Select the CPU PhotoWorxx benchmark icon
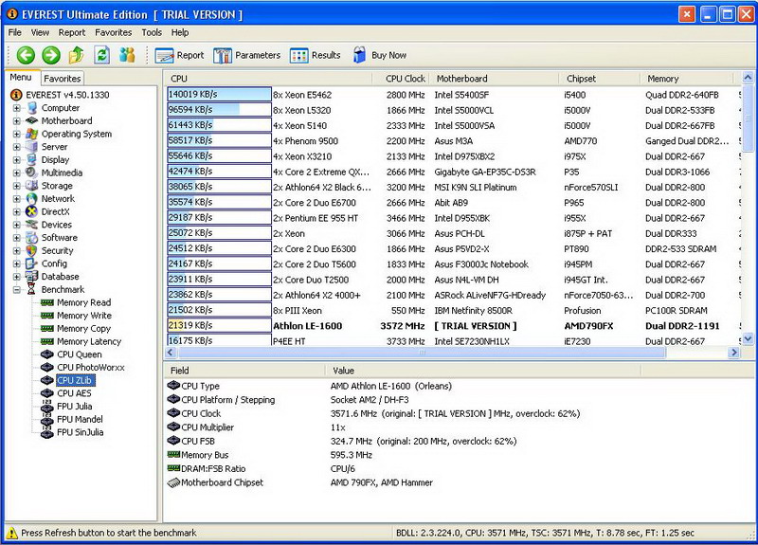This screenshot has width=758, height=545. point(47,368)
